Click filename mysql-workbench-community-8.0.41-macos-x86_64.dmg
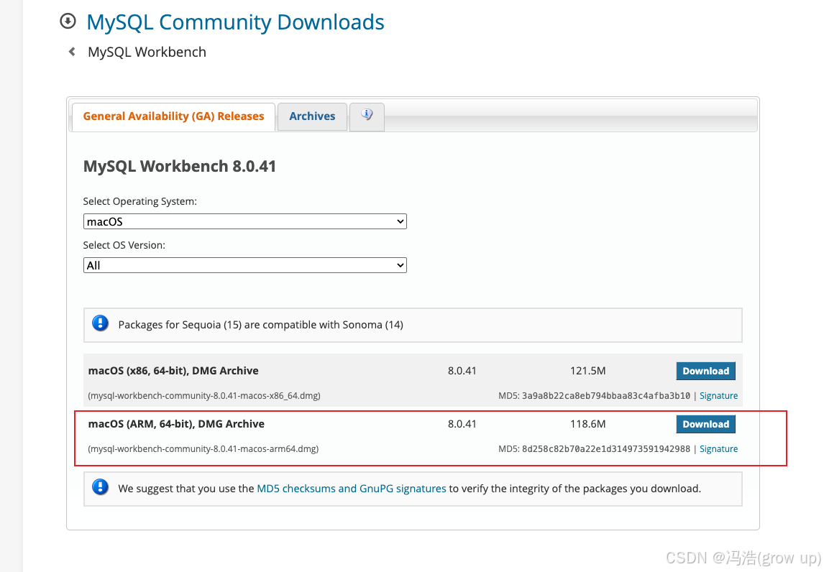Screen dimensions: 824x572 [204, 395]
